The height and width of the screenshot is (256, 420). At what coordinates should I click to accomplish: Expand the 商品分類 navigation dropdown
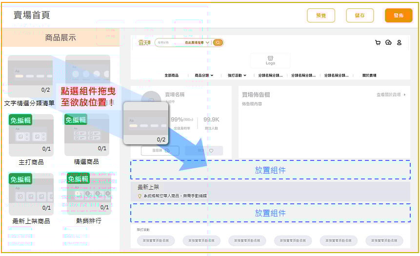pos(204,76)
